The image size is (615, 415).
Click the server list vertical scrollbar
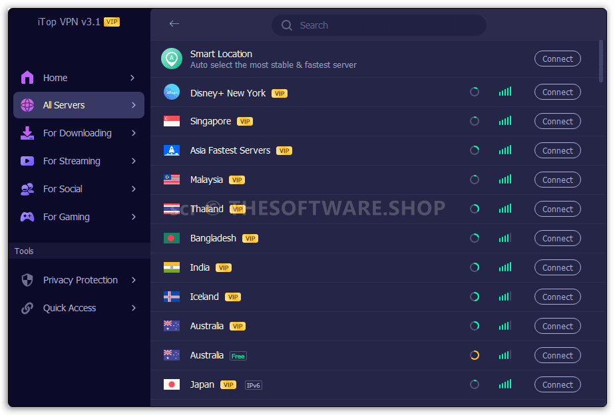[x=601, y=62]
